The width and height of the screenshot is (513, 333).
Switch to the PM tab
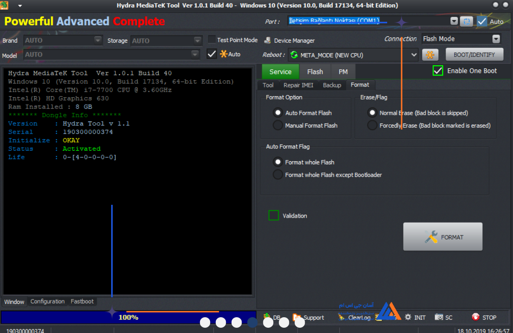coord(343,72)
